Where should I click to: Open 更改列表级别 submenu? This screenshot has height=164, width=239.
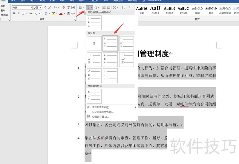100,107
